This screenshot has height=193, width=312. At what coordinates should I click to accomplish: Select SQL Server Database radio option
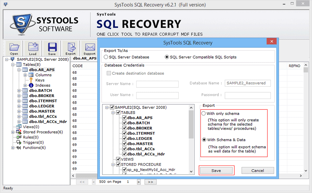pos(106,57)
